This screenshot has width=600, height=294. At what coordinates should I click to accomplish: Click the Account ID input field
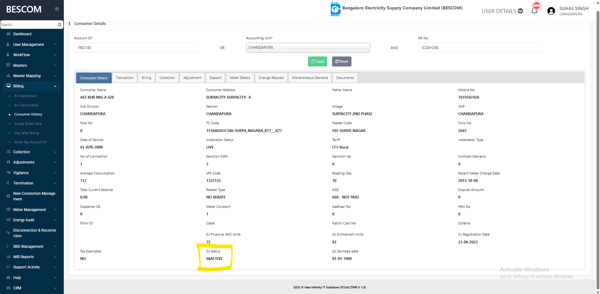tap(136, 47)
